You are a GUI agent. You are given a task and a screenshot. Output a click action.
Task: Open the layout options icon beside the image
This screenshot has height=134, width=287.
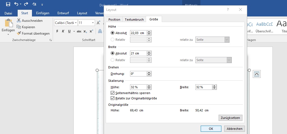coord(256,74)
